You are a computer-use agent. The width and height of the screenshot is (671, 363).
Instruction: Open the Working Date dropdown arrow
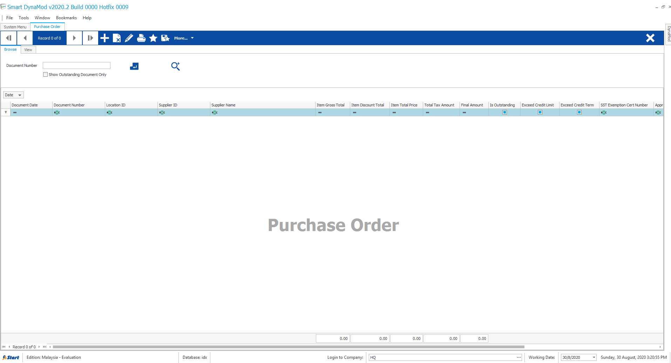pyautogui.click(x=594, y=357)
